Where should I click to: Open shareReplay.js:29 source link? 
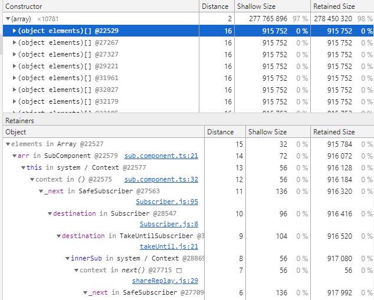165,281
